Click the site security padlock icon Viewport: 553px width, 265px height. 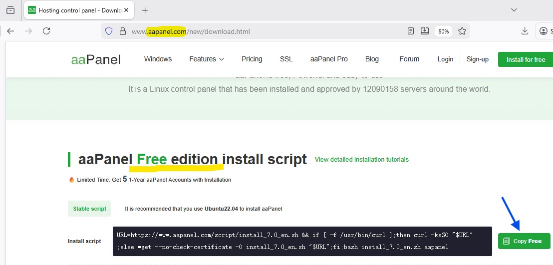click(x=122, y=31)
